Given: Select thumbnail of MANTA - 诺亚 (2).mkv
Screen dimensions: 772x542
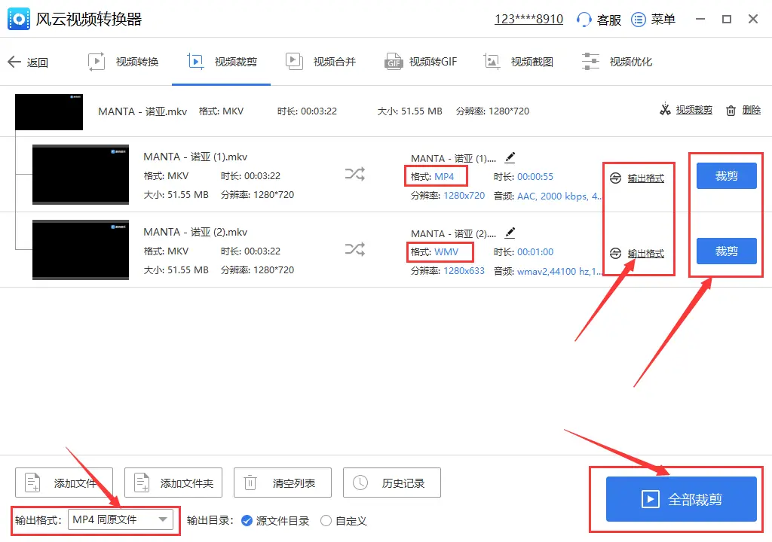Looking at the screenshot, I should pyautogui.click(x=81, y=250).
